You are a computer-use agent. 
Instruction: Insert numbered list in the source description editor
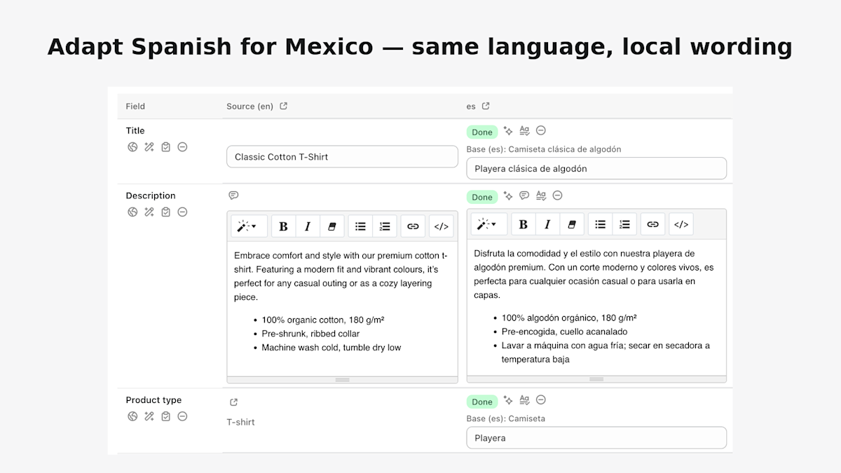click(385, 226)
